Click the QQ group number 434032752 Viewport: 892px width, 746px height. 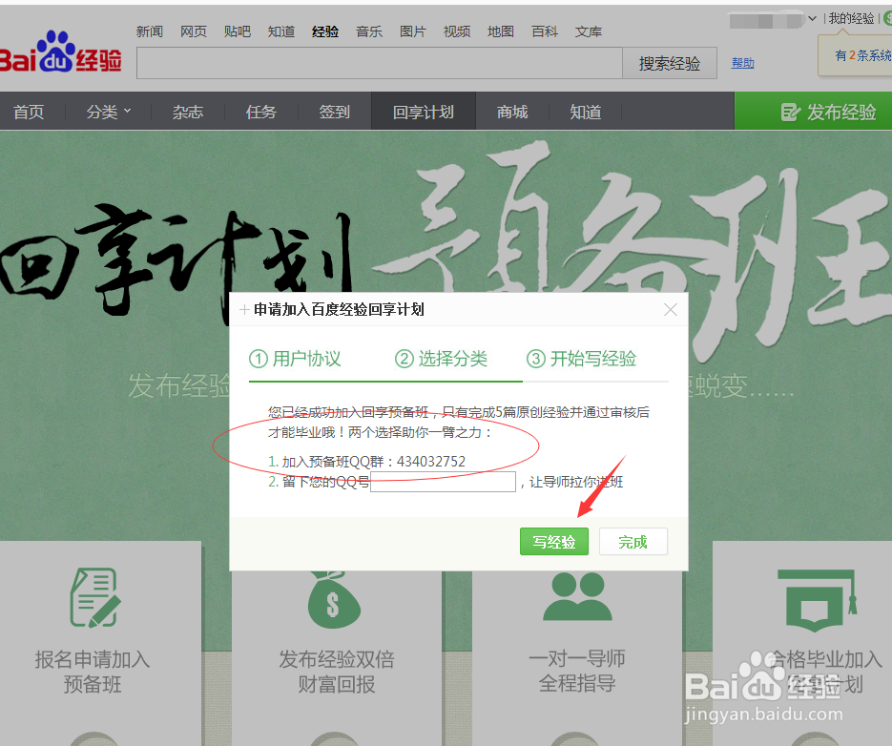click(430, 462)
